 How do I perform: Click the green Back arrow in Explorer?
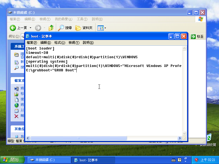tap(13, 28)
